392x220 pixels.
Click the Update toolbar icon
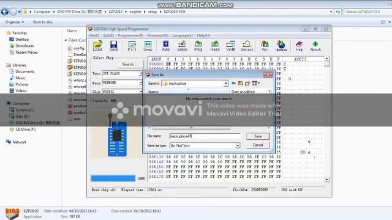click(281, 46)
